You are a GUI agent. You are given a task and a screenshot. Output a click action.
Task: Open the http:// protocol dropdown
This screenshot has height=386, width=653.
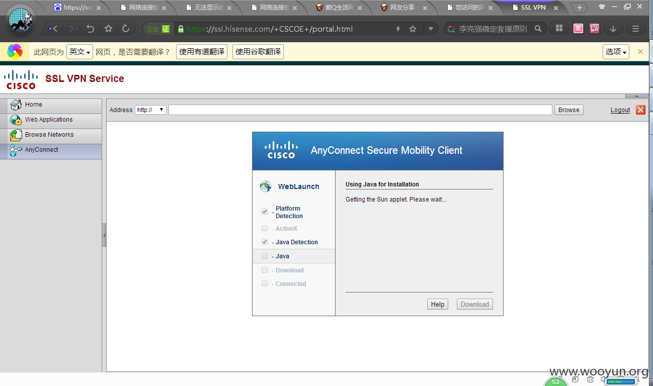point(150,110)
